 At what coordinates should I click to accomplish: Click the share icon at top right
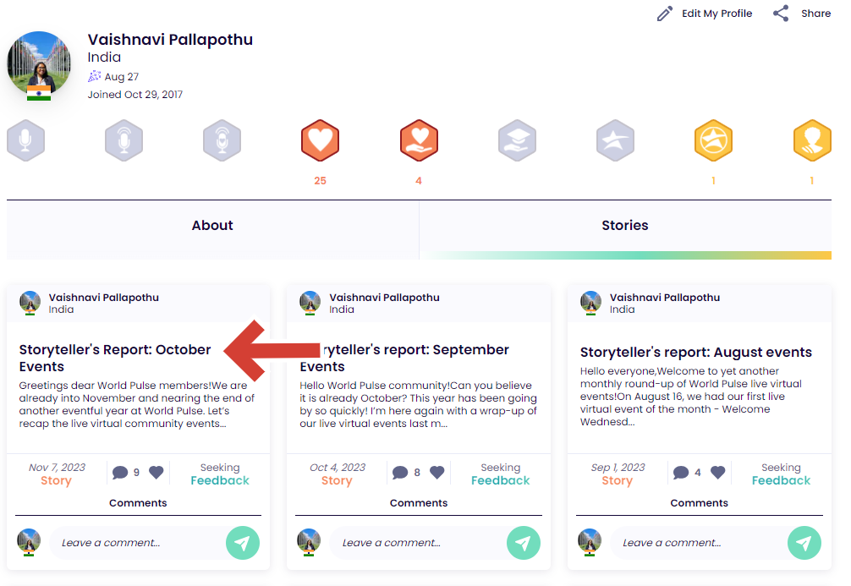click(x=781, y=14)
